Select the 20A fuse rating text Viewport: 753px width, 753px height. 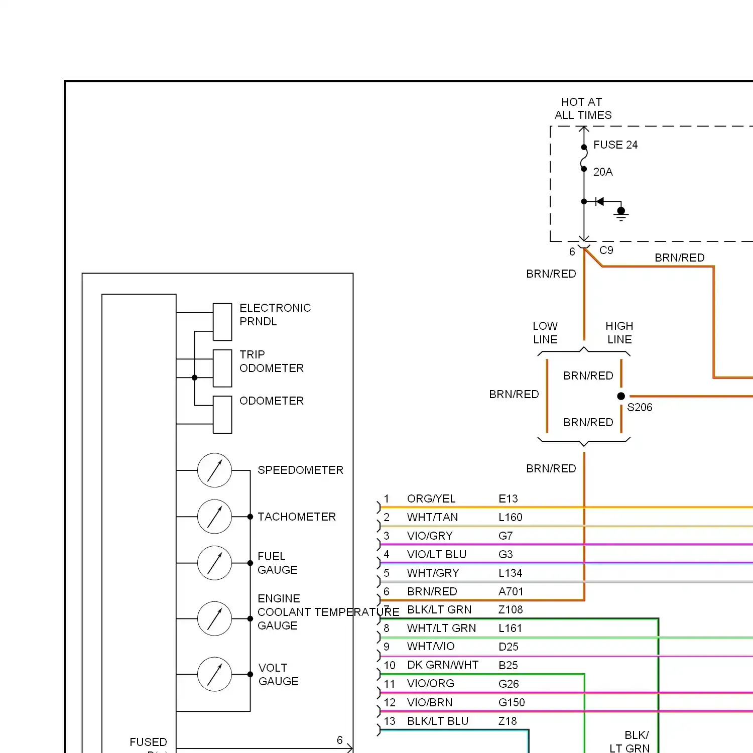[603, 172]
